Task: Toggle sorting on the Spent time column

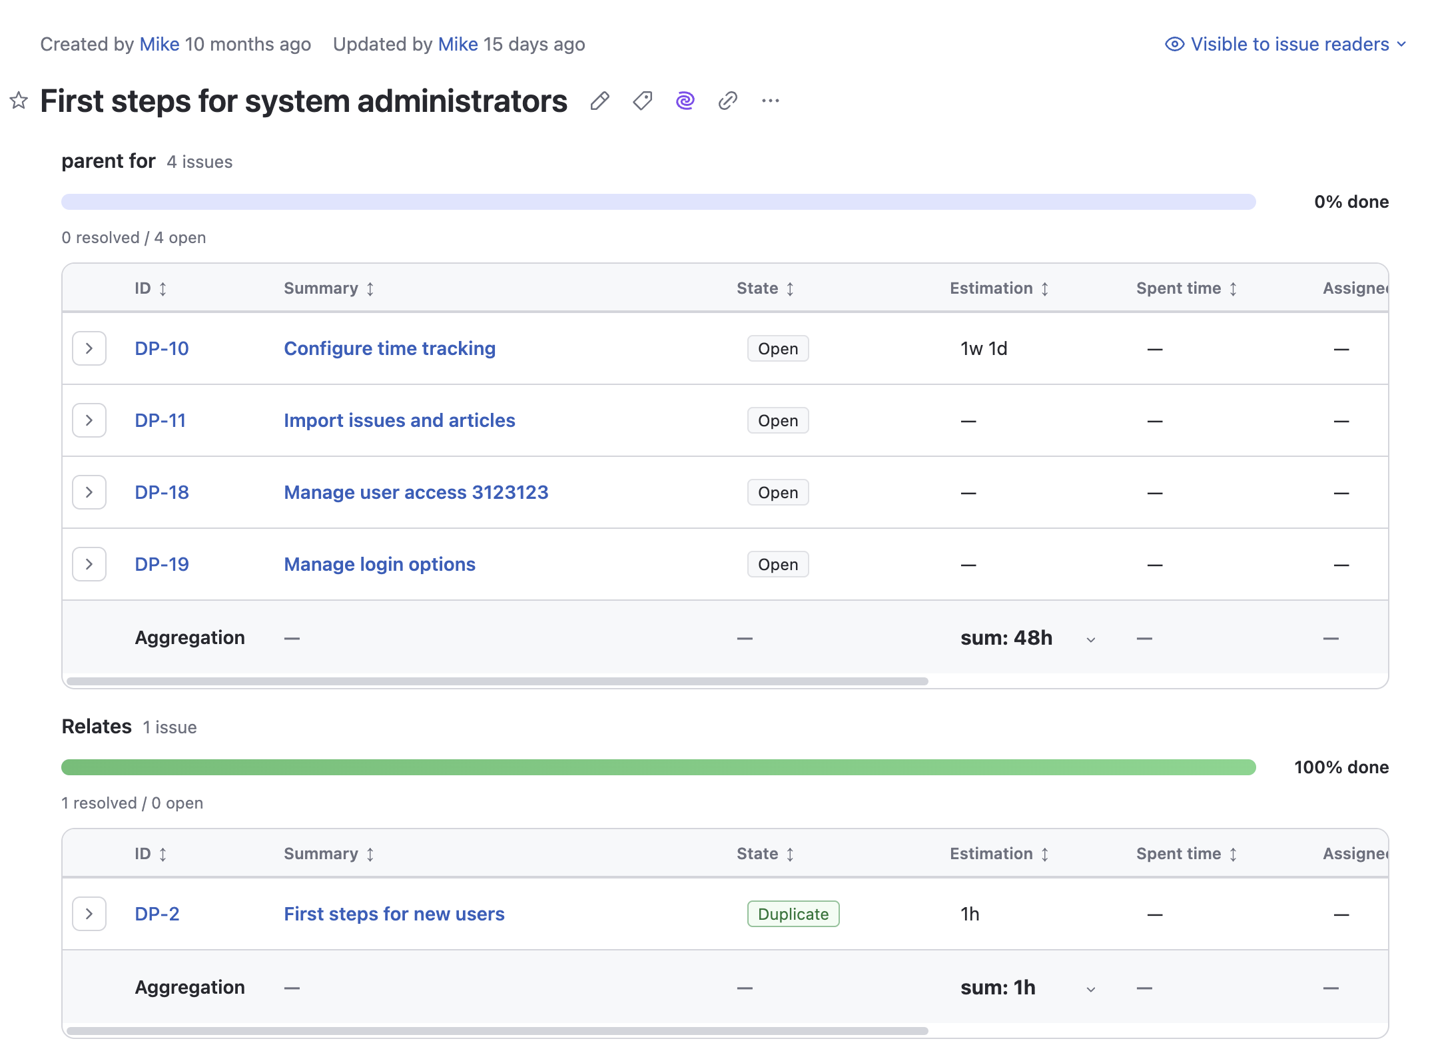Action: tap(1234, 288)
